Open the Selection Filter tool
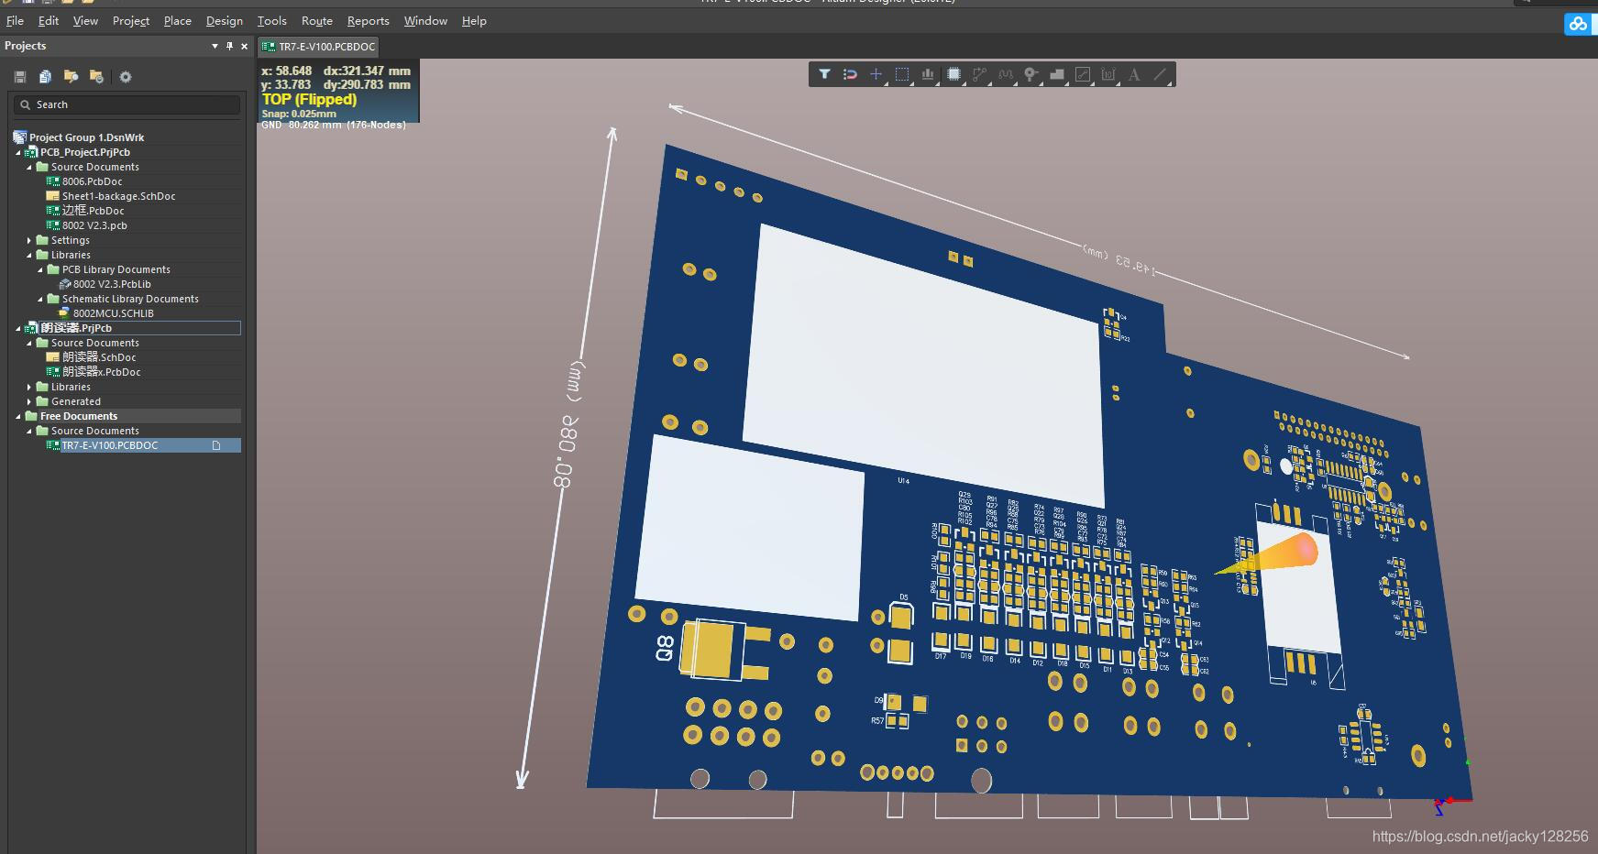Image resolution: width=1598 pixels, height=854 pixels. 824,74
